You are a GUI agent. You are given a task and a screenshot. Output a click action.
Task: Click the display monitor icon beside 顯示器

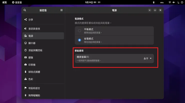pyautogui.click(x=25, y=43)
